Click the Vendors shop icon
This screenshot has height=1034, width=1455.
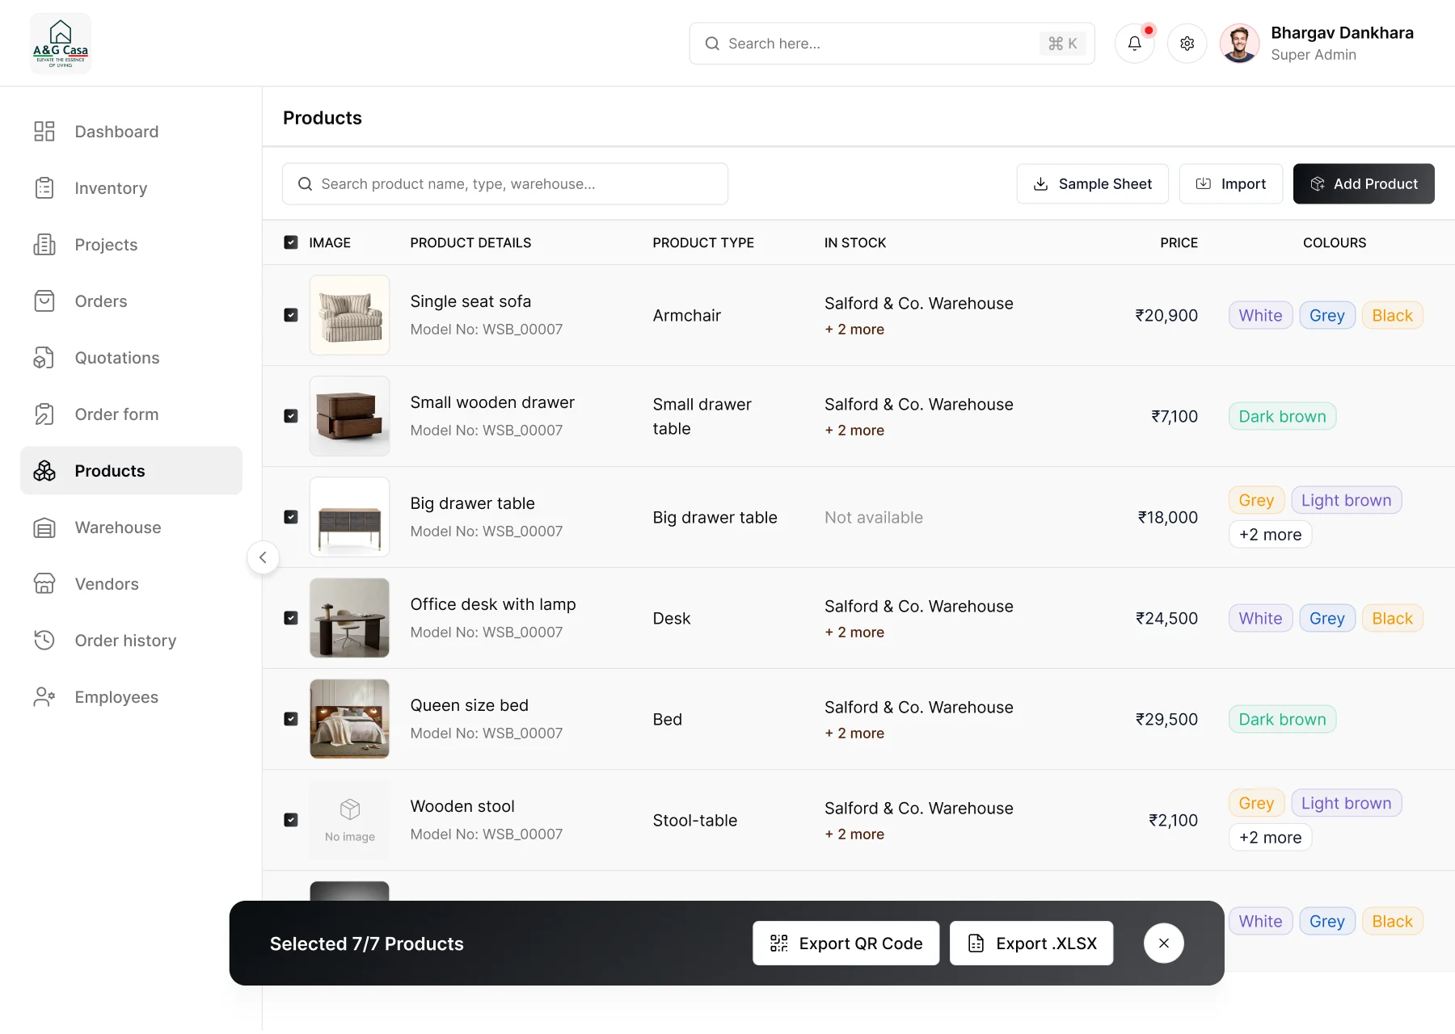(44, 584)
